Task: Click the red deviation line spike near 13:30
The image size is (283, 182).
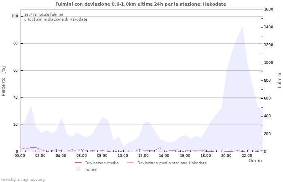Action: coord(160,148)
